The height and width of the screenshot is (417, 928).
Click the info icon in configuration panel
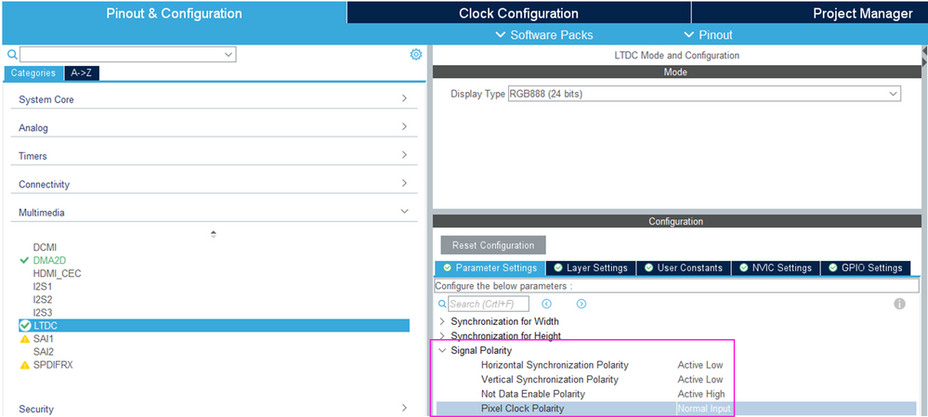(x=898, y=304)
